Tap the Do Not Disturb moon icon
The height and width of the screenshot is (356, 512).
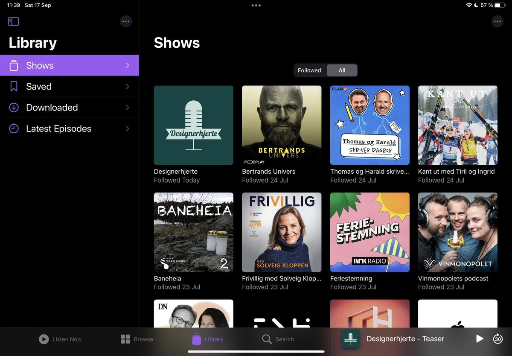click(477, 5)
